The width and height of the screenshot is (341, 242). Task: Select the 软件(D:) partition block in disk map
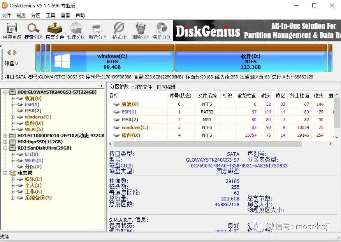pyautogui.click(x=251, y=58)
